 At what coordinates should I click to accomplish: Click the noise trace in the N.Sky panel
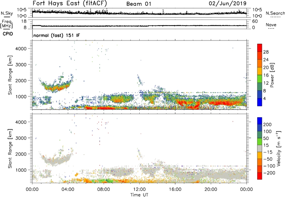coord(139,13)
